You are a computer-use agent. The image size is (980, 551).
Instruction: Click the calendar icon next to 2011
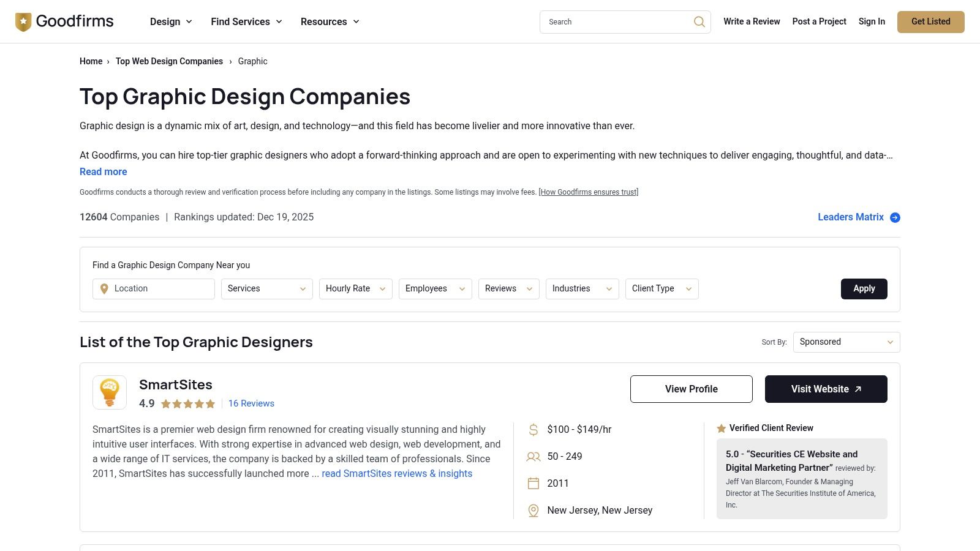click(x=532, y=483)
